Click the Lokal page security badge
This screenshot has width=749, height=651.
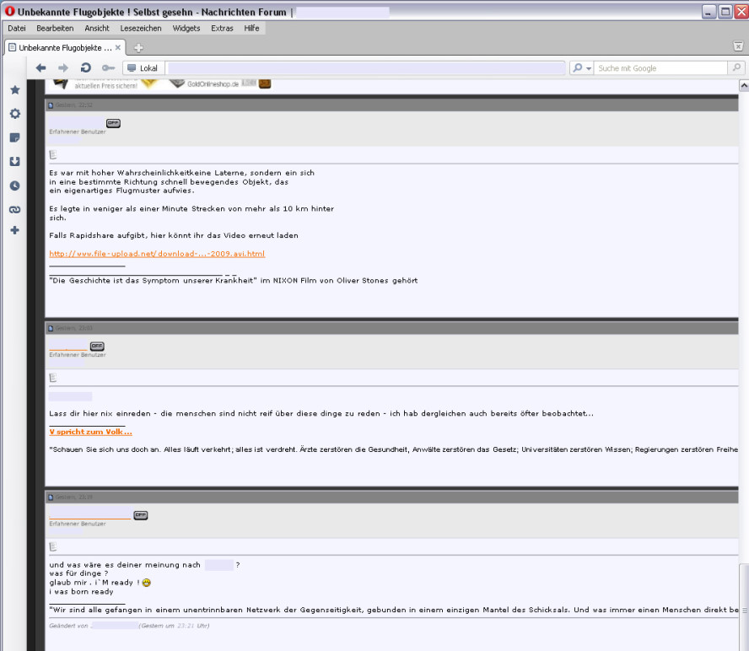click(x=143, y=68)
